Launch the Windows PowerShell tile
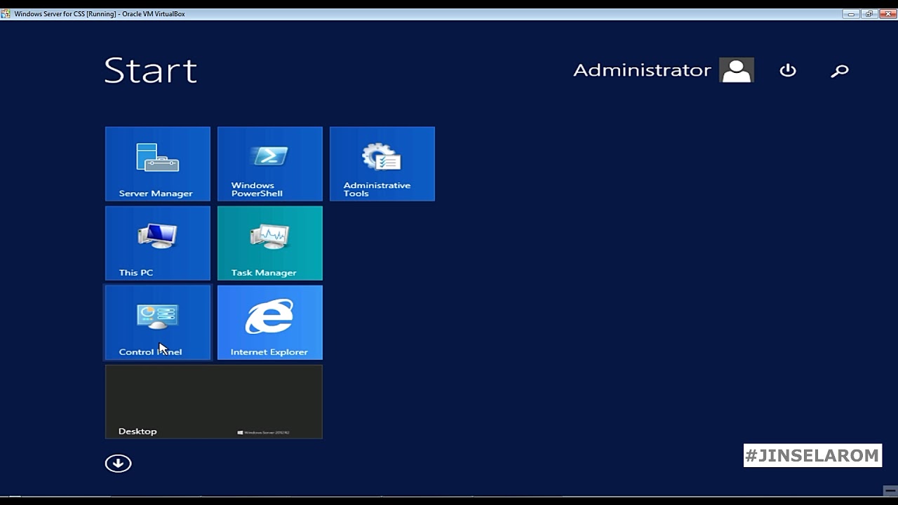This screenshot has height=505, width=898. pos(270,164)
